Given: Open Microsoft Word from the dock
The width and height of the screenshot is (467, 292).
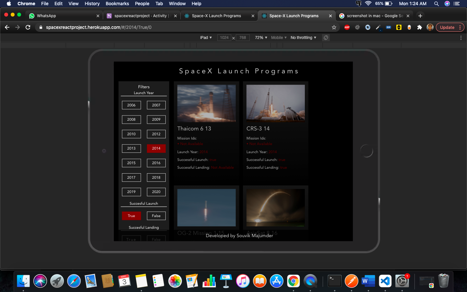Looking at the screenshot, I should click(x=368, y=281).
